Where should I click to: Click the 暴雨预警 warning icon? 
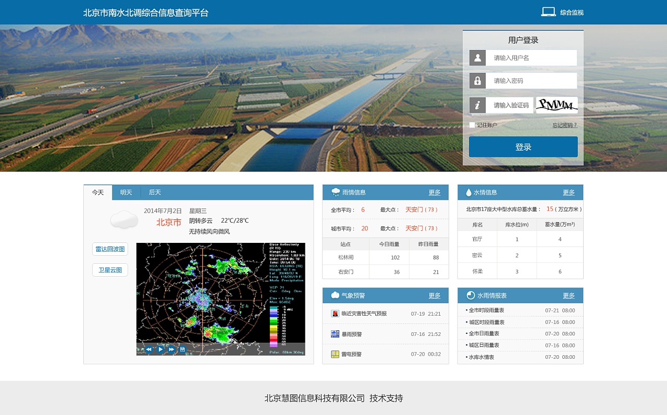(335, 334)
